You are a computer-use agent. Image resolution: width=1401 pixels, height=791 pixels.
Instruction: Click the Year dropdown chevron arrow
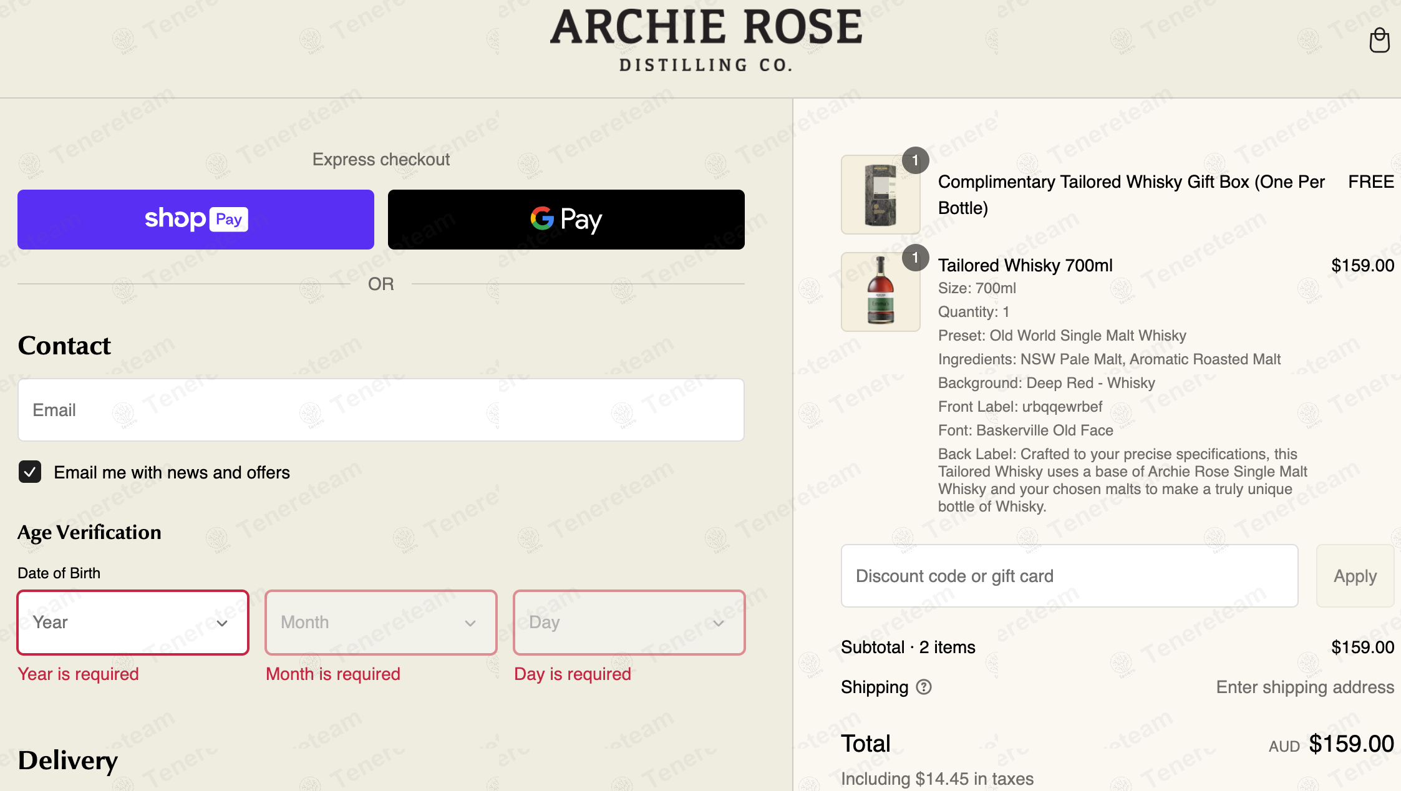222,623
